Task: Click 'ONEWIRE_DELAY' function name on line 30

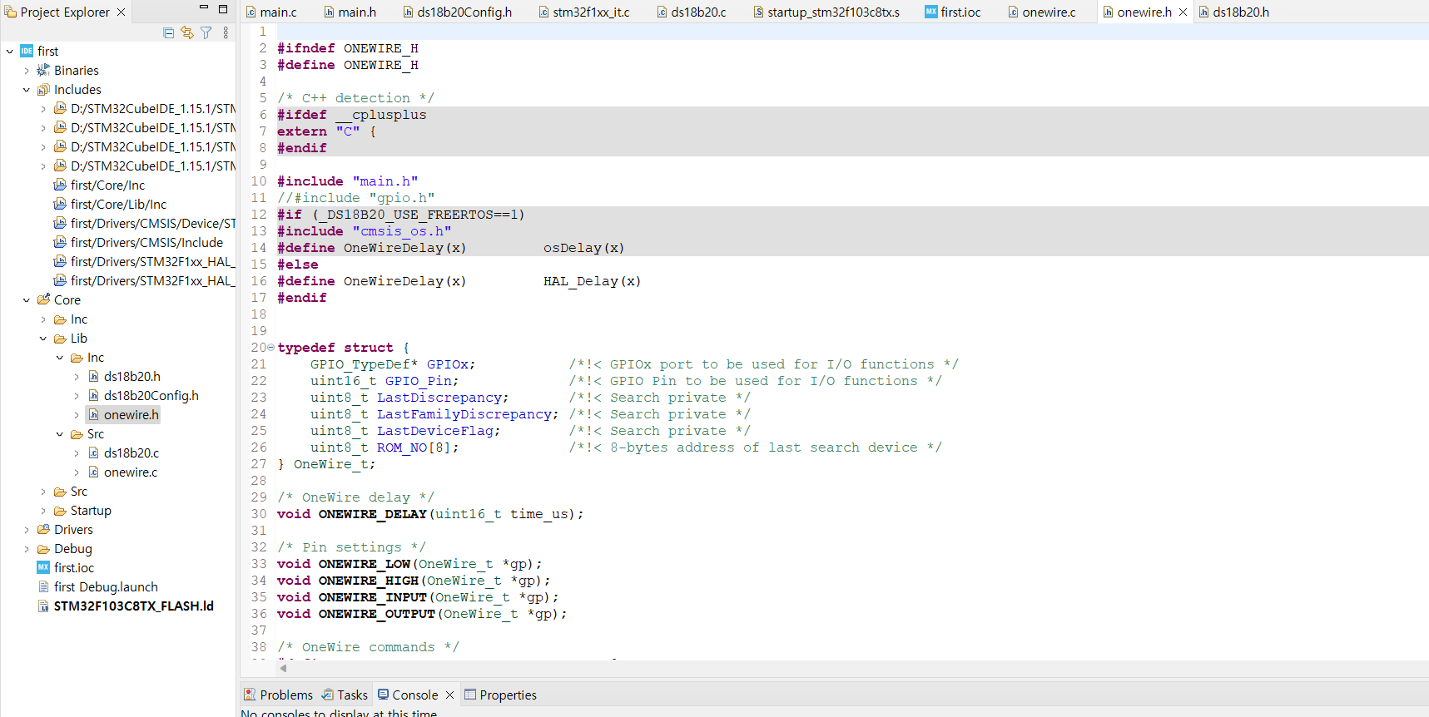Action: click(372, 514)
